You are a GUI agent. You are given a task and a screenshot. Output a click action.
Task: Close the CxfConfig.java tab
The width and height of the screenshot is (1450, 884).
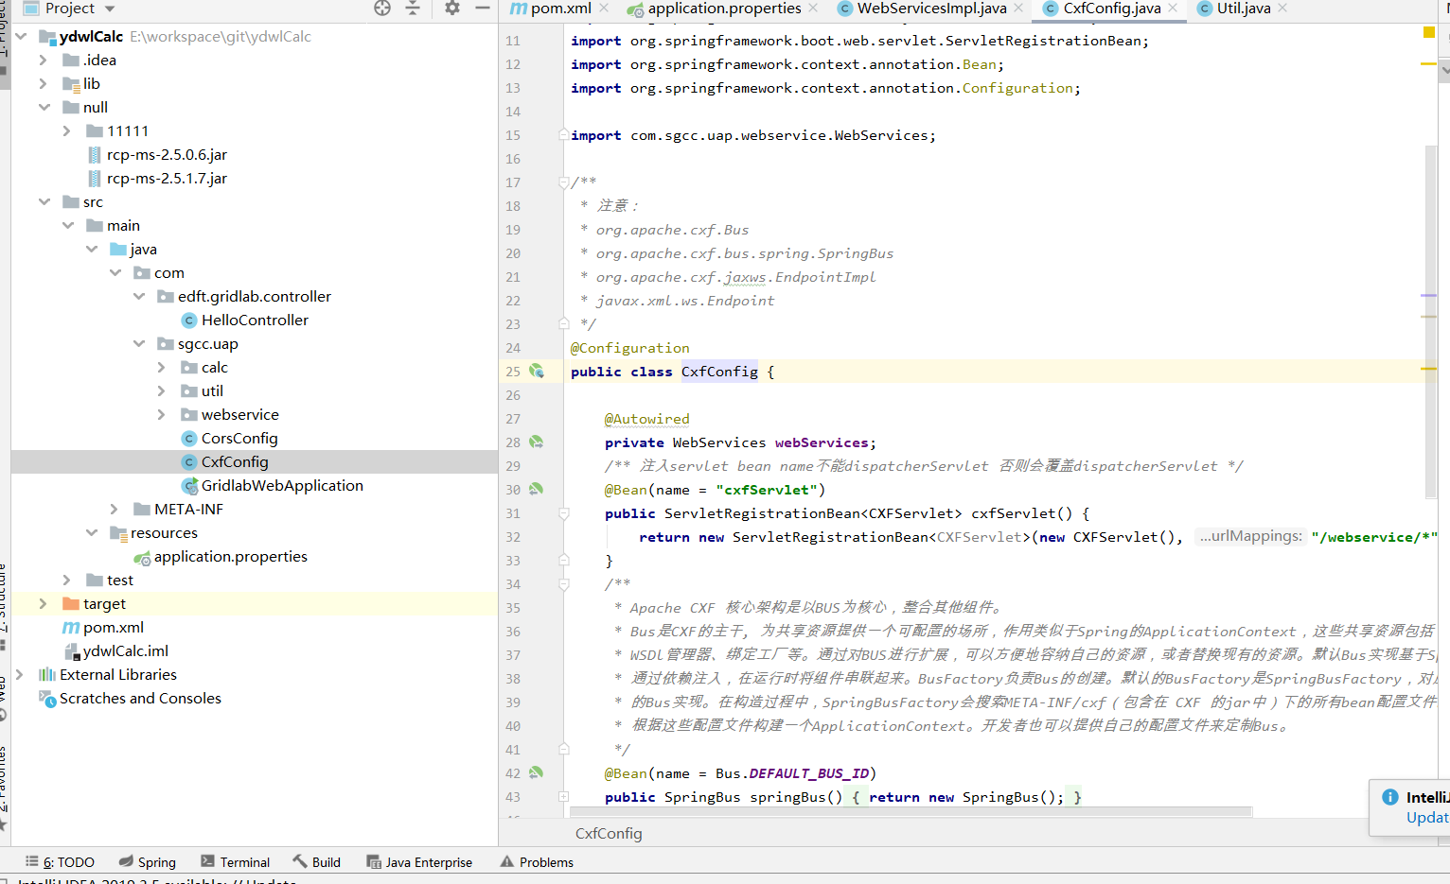1173,9
